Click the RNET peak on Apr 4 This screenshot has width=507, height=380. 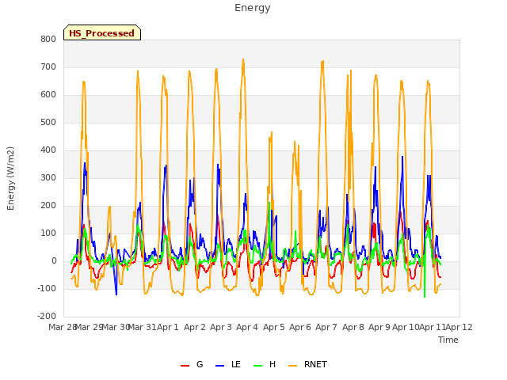[x=243, y=60]
